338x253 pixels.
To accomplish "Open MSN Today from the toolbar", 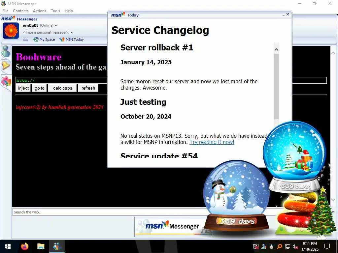I will click(x=72, y=40).
